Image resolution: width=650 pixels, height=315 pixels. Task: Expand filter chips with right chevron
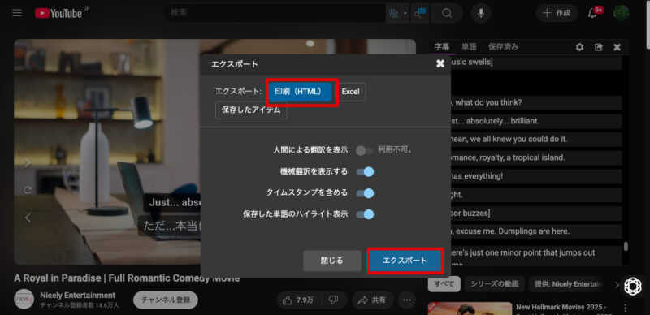[x=617, y=285]
